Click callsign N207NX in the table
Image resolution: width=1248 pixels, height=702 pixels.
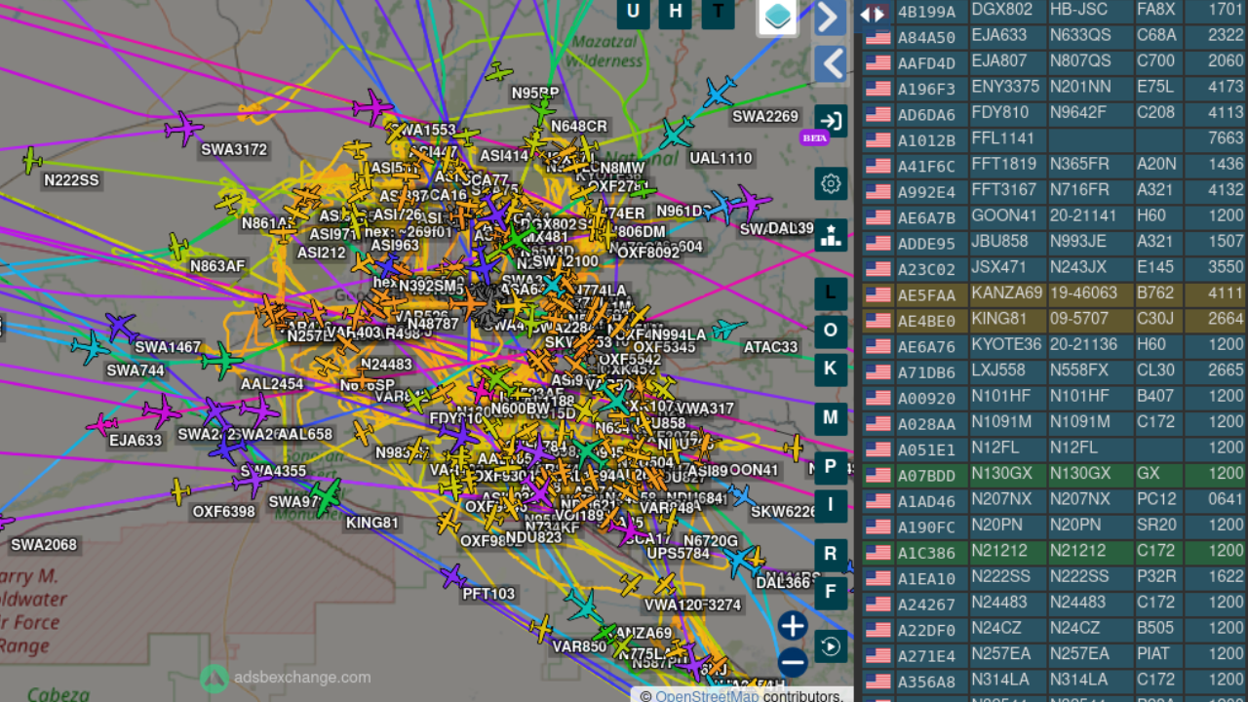tap(1001, 500)
